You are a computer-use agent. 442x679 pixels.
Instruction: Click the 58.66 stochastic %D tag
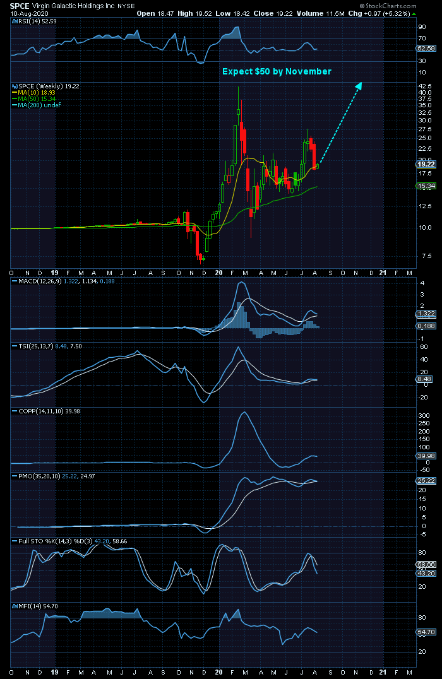click(x=426, y=565)
